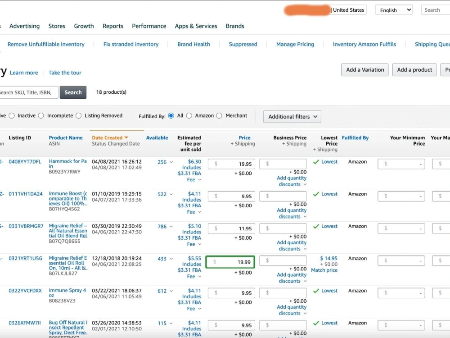Image resolution: width=450 pixels, height=338 pixels.
Task: Open the Immune Boost product link
Action: click(68, 199)
